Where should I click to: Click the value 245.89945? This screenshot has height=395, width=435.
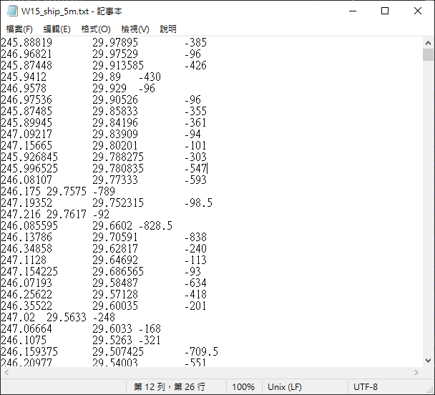(x=26, y=122)
